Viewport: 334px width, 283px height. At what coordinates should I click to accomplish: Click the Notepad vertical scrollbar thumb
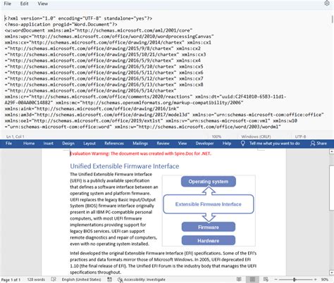[333, 19]
